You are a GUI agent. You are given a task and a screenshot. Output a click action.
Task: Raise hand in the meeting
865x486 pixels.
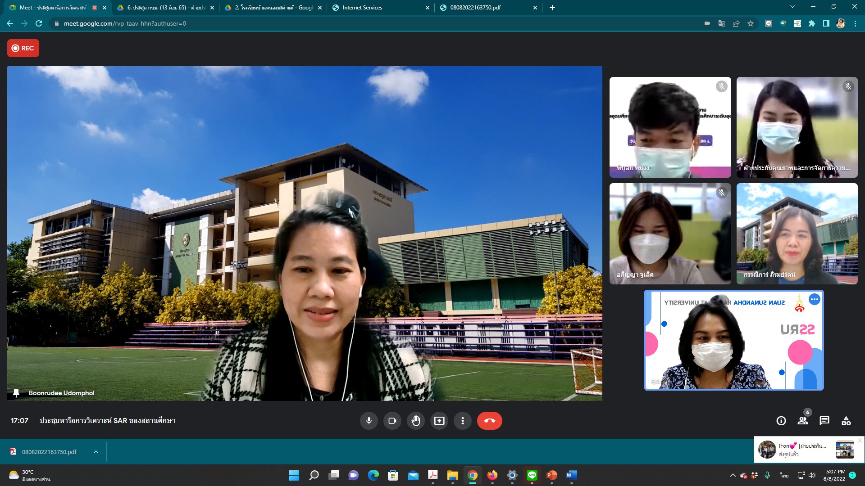click(x=415, y=421)
